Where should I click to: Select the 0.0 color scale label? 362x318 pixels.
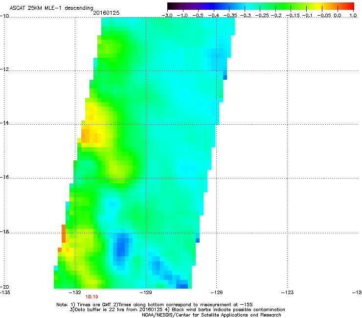(x=338, y=16)
